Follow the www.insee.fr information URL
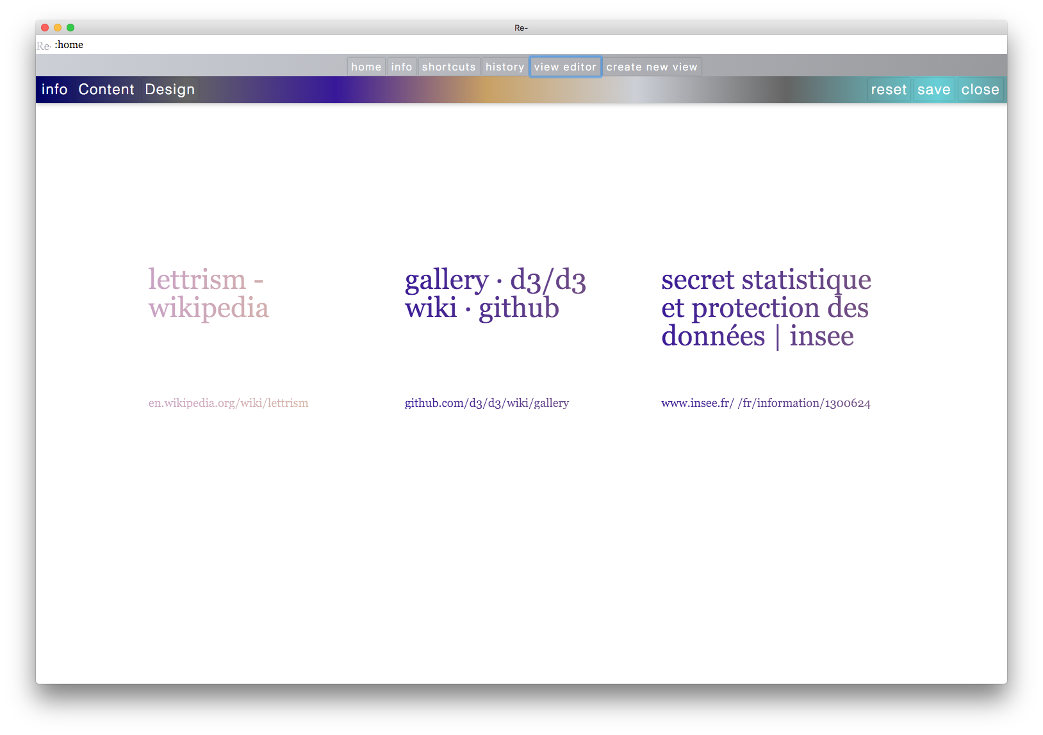This screenshot has height=735, width=1043. pos(766,403)
